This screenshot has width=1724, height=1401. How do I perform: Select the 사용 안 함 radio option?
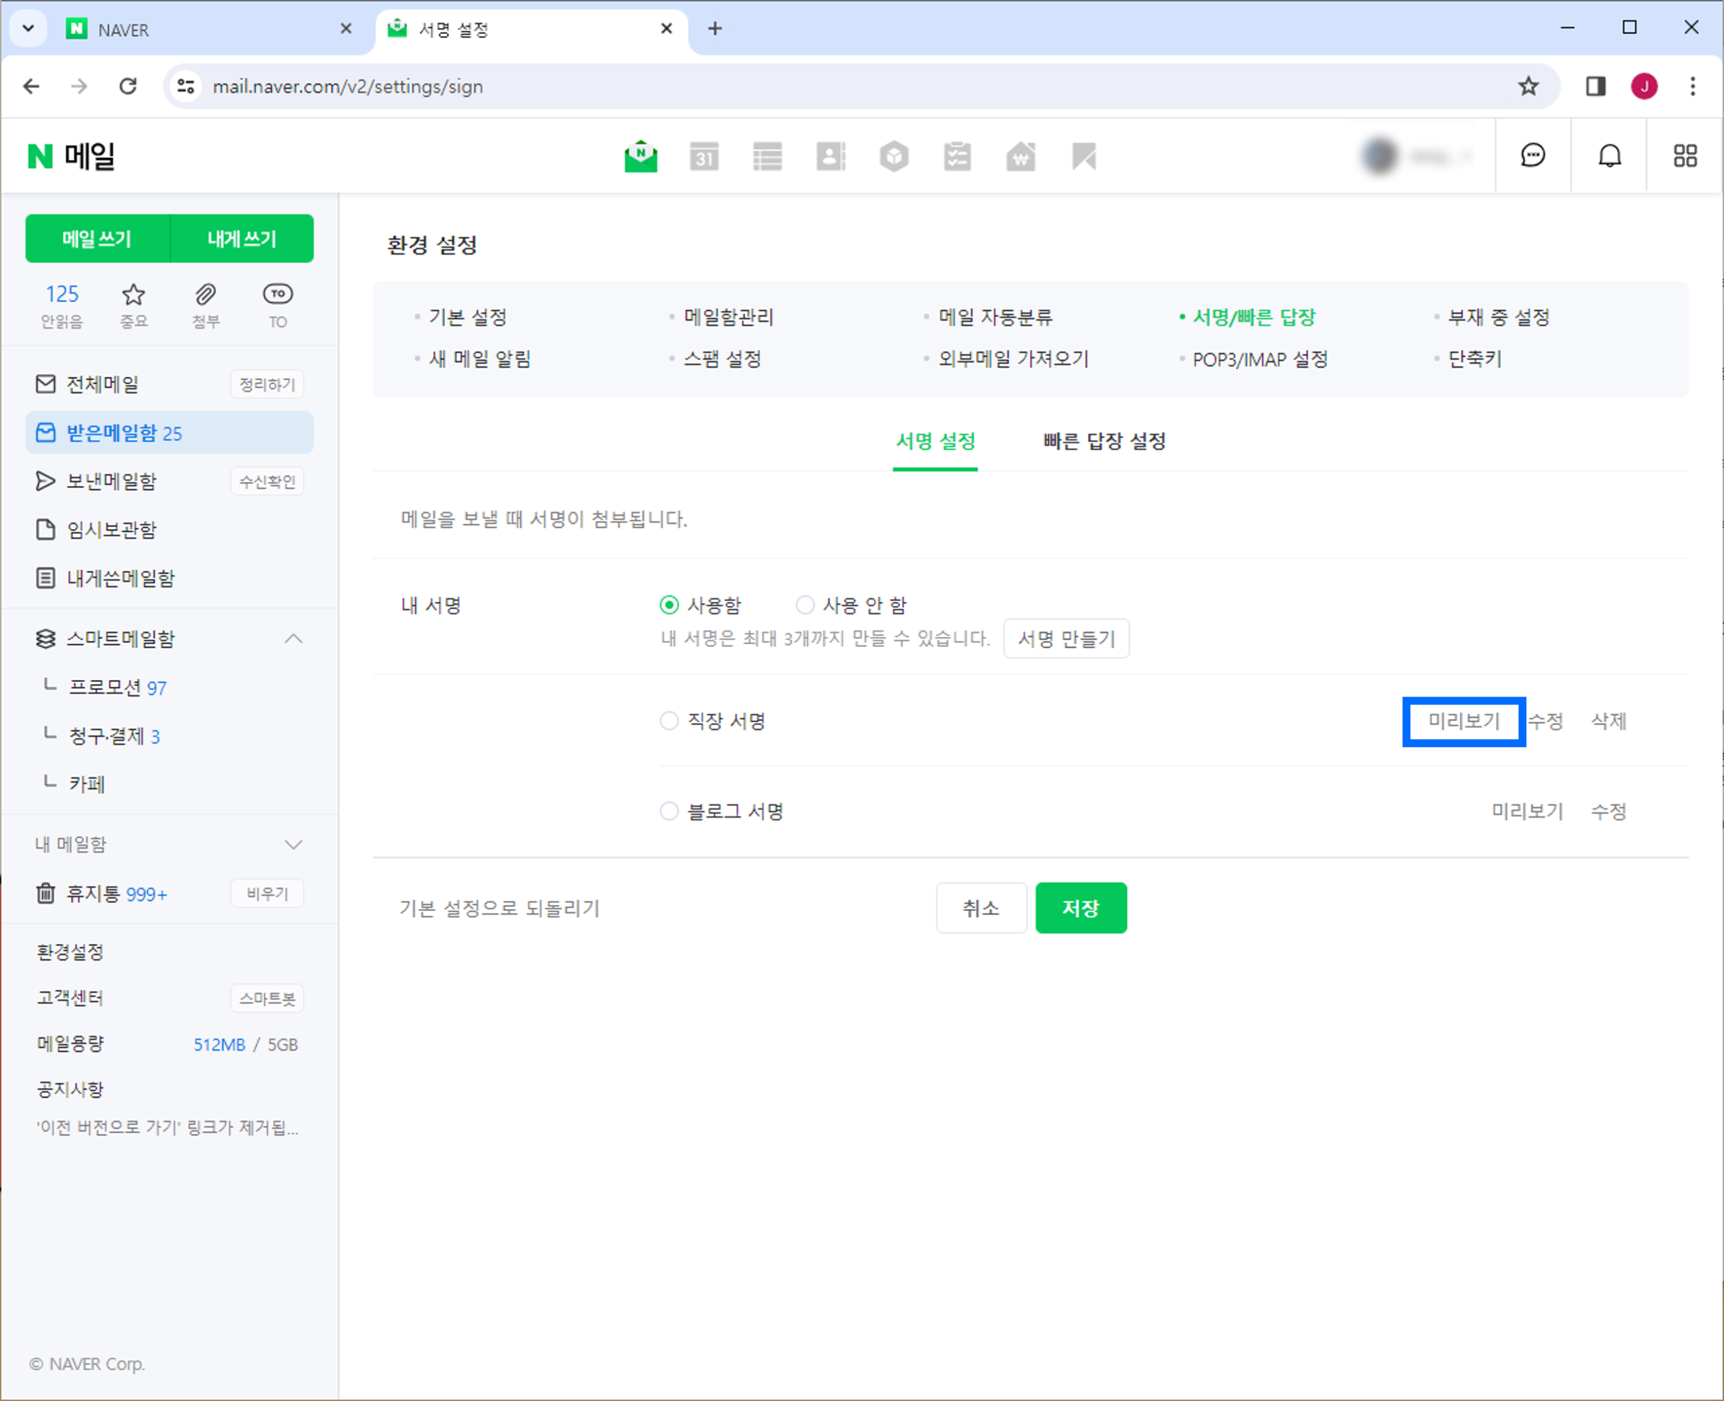[805, 605]
